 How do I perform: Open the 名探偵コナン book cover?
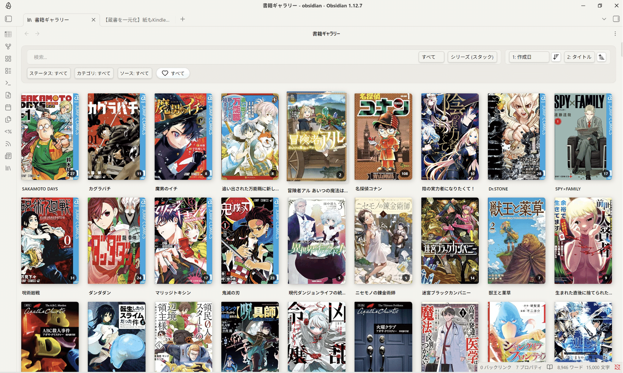pyautogui.click(x=383, y=137)
